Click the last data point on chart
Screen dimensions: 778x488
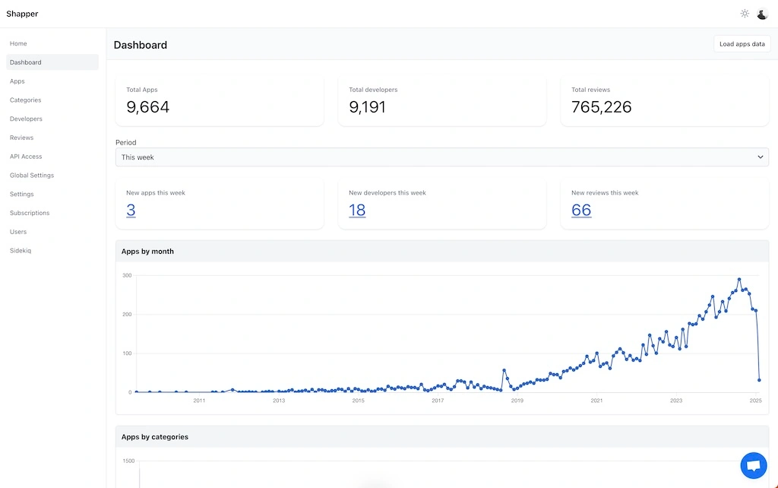click(759, 380)
